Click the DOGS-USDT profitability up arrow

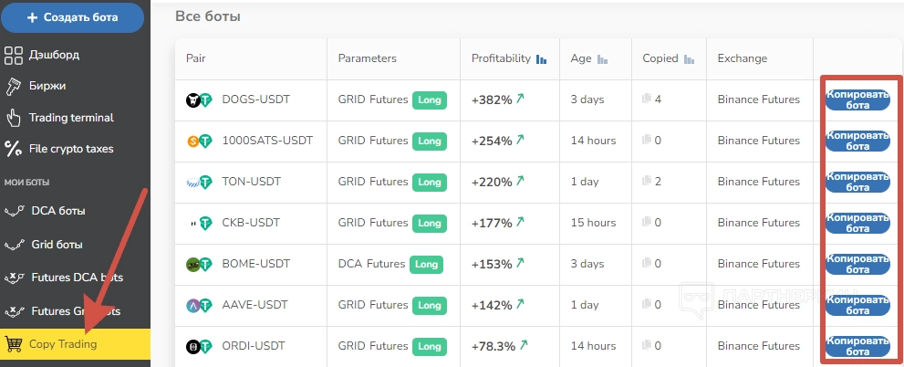520,99
